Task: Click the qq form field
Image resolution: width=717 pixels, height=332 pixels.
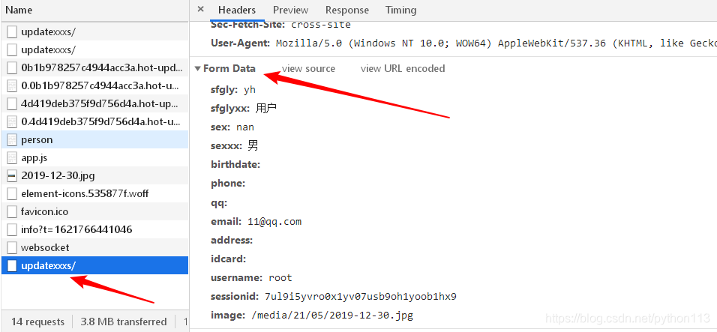Action: click(219, 203)
